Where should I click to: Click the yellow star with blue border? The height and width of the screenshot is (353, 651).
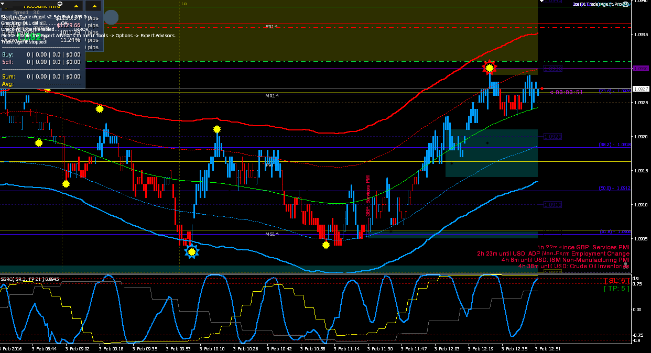(192, 252)
